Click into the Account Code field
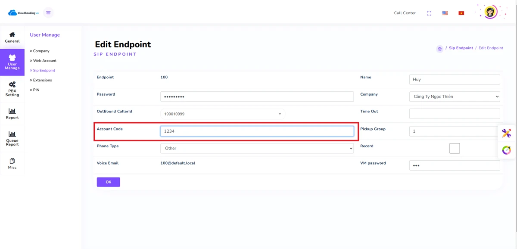This screenshot has width=517, height=249. 257,131
